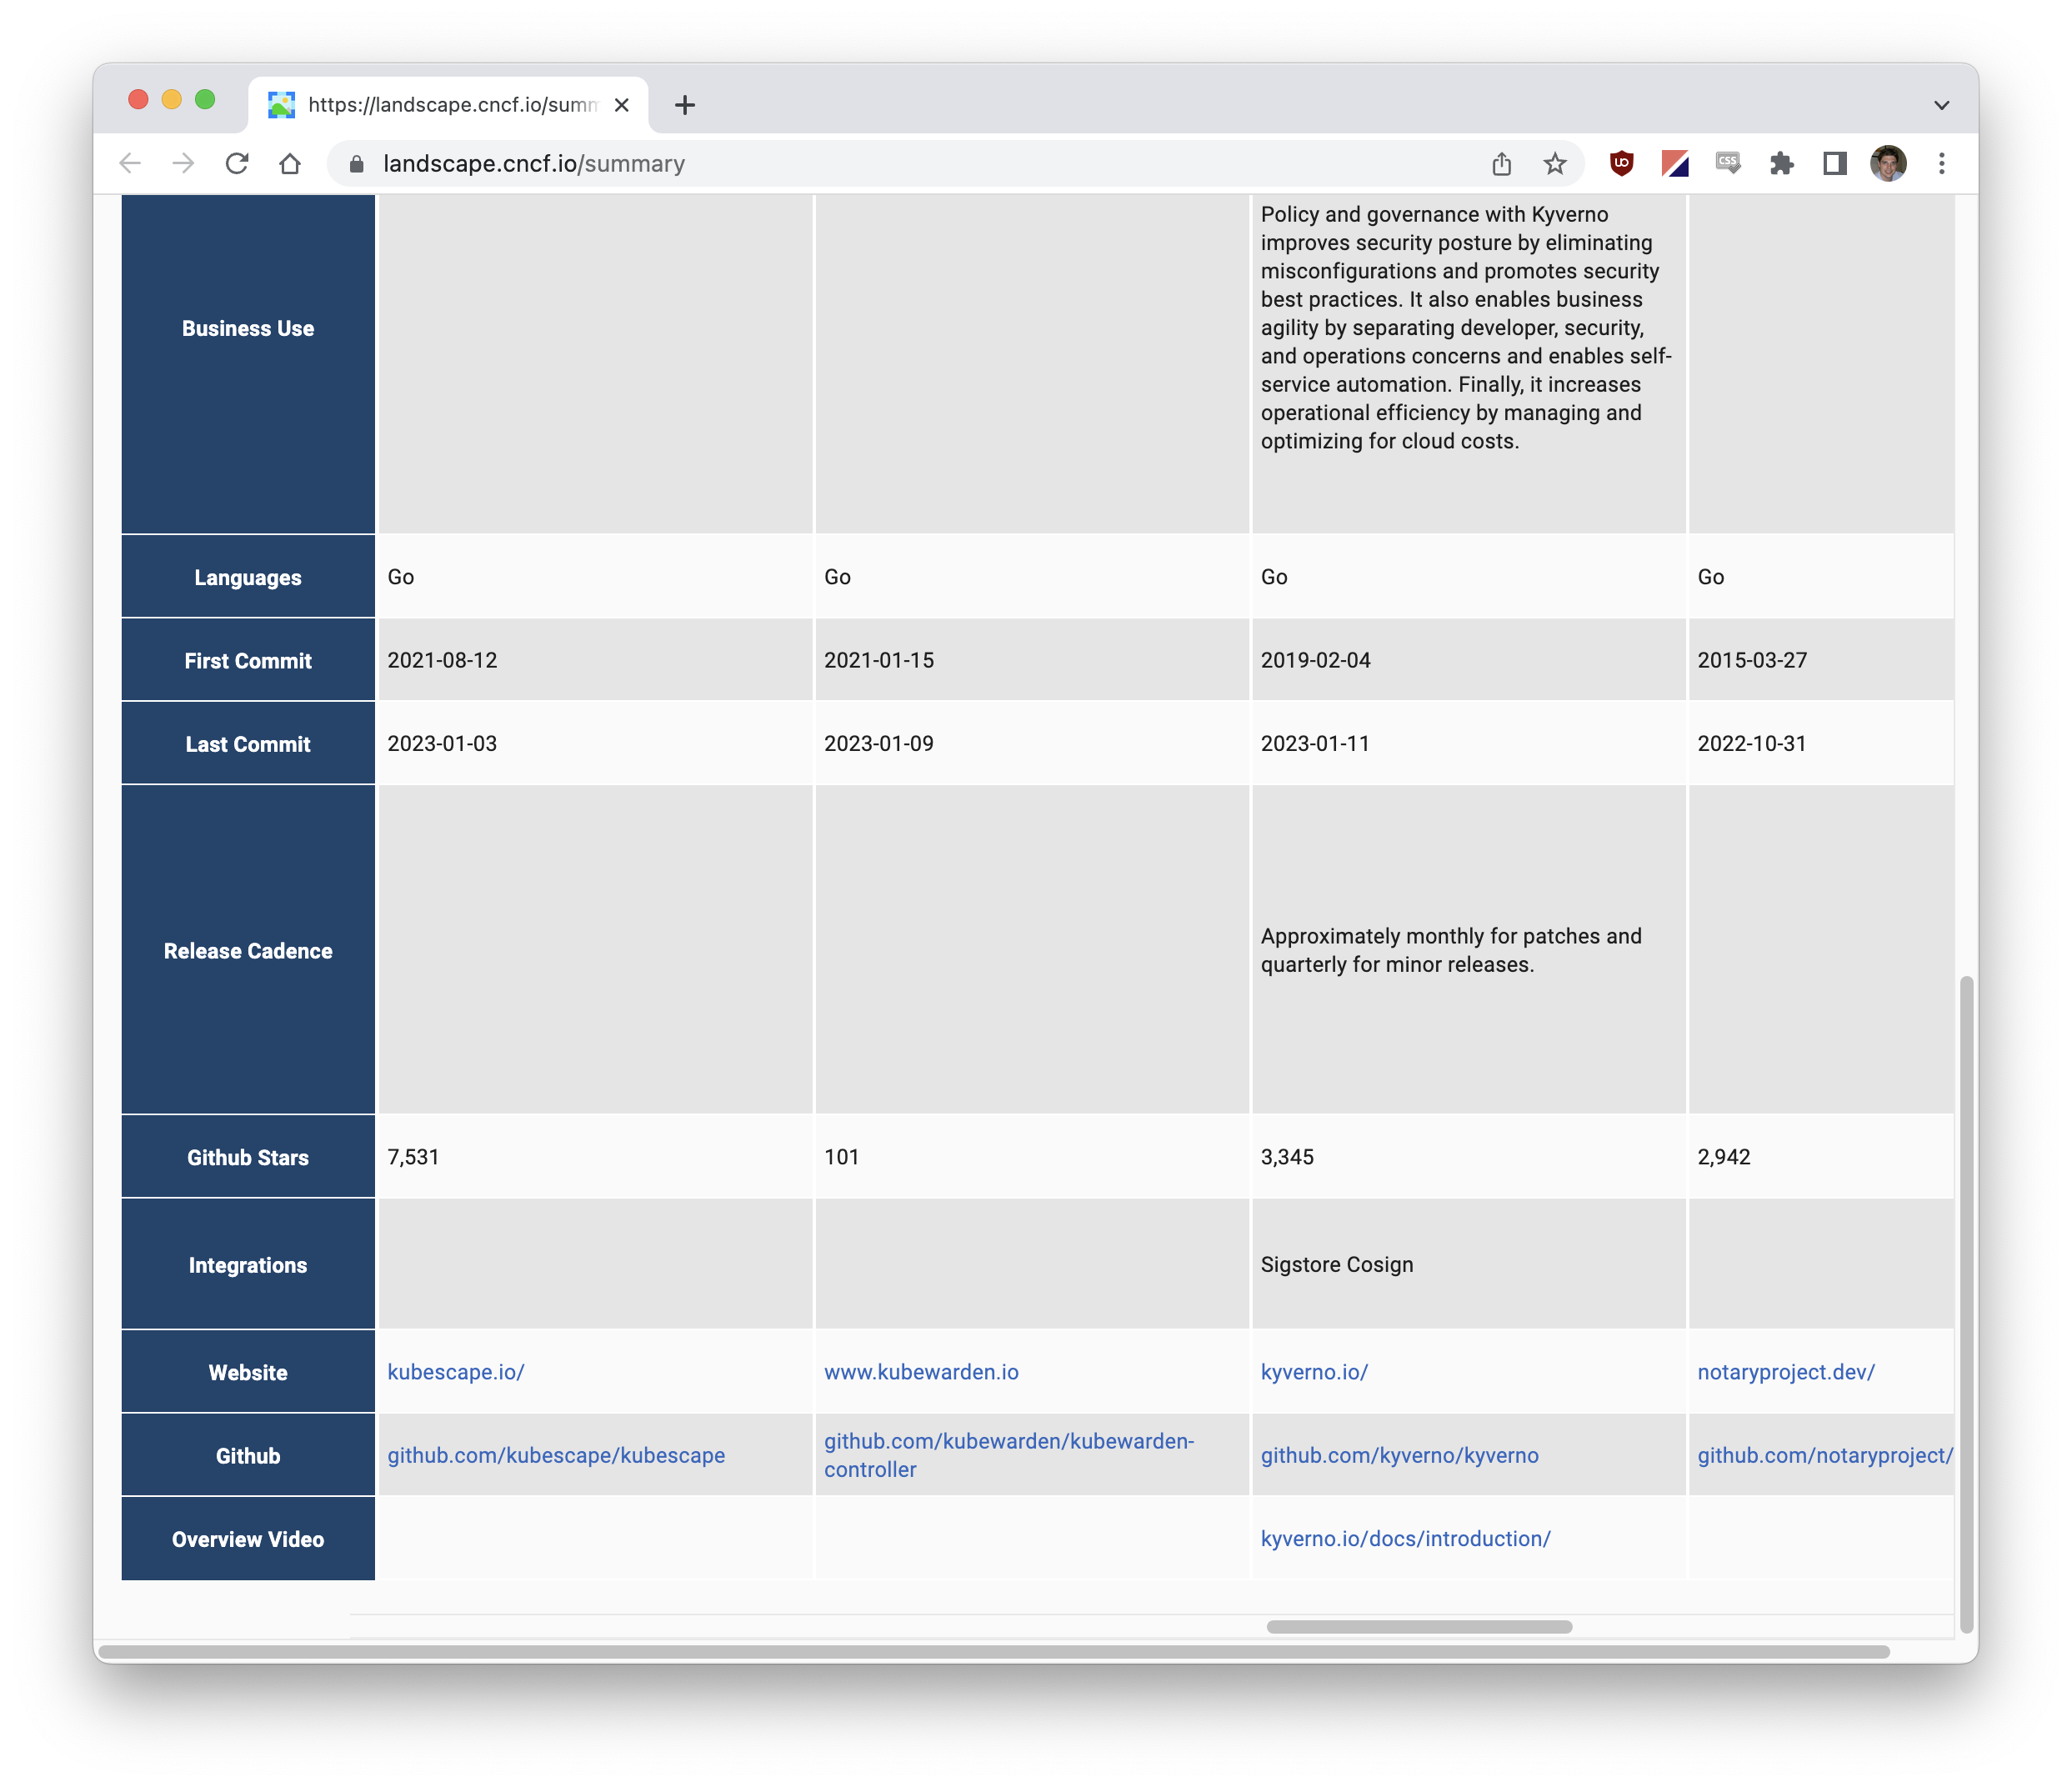2072x1787 pixels.
Task: Open the Chrome three-dot settings menu
Action: click(x=1941, y=163)
